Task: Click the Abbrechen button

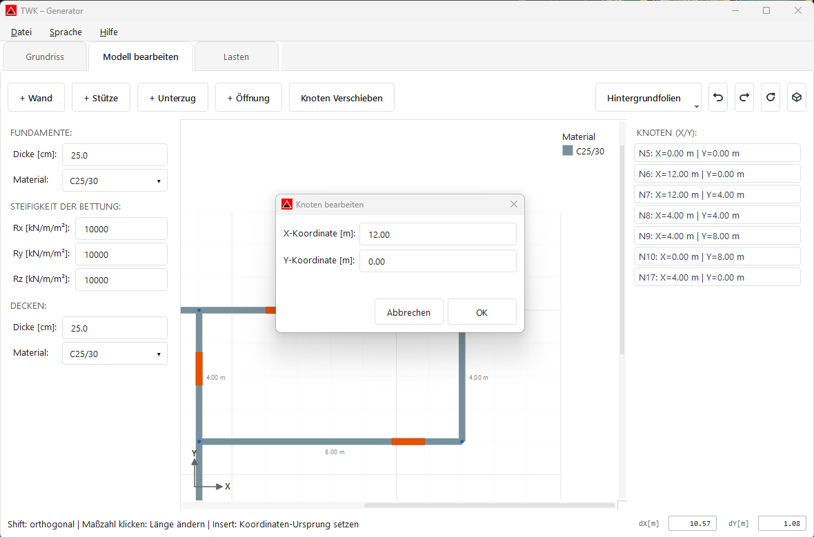Action: (x=409, y=312)
